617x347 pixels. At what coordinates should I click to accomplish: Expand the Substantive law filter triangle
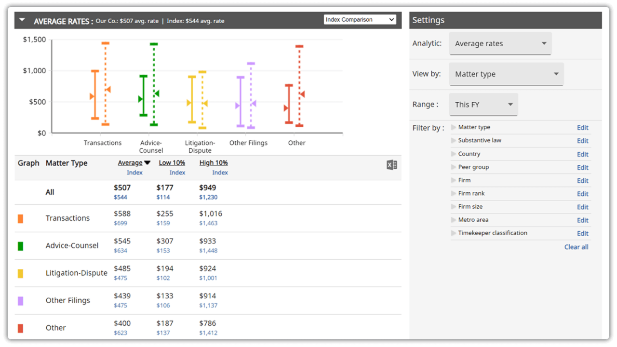pos(454,141)
